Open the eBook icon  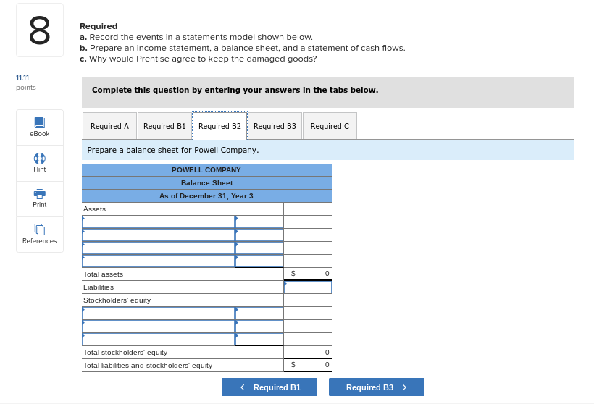coord(40,122)
